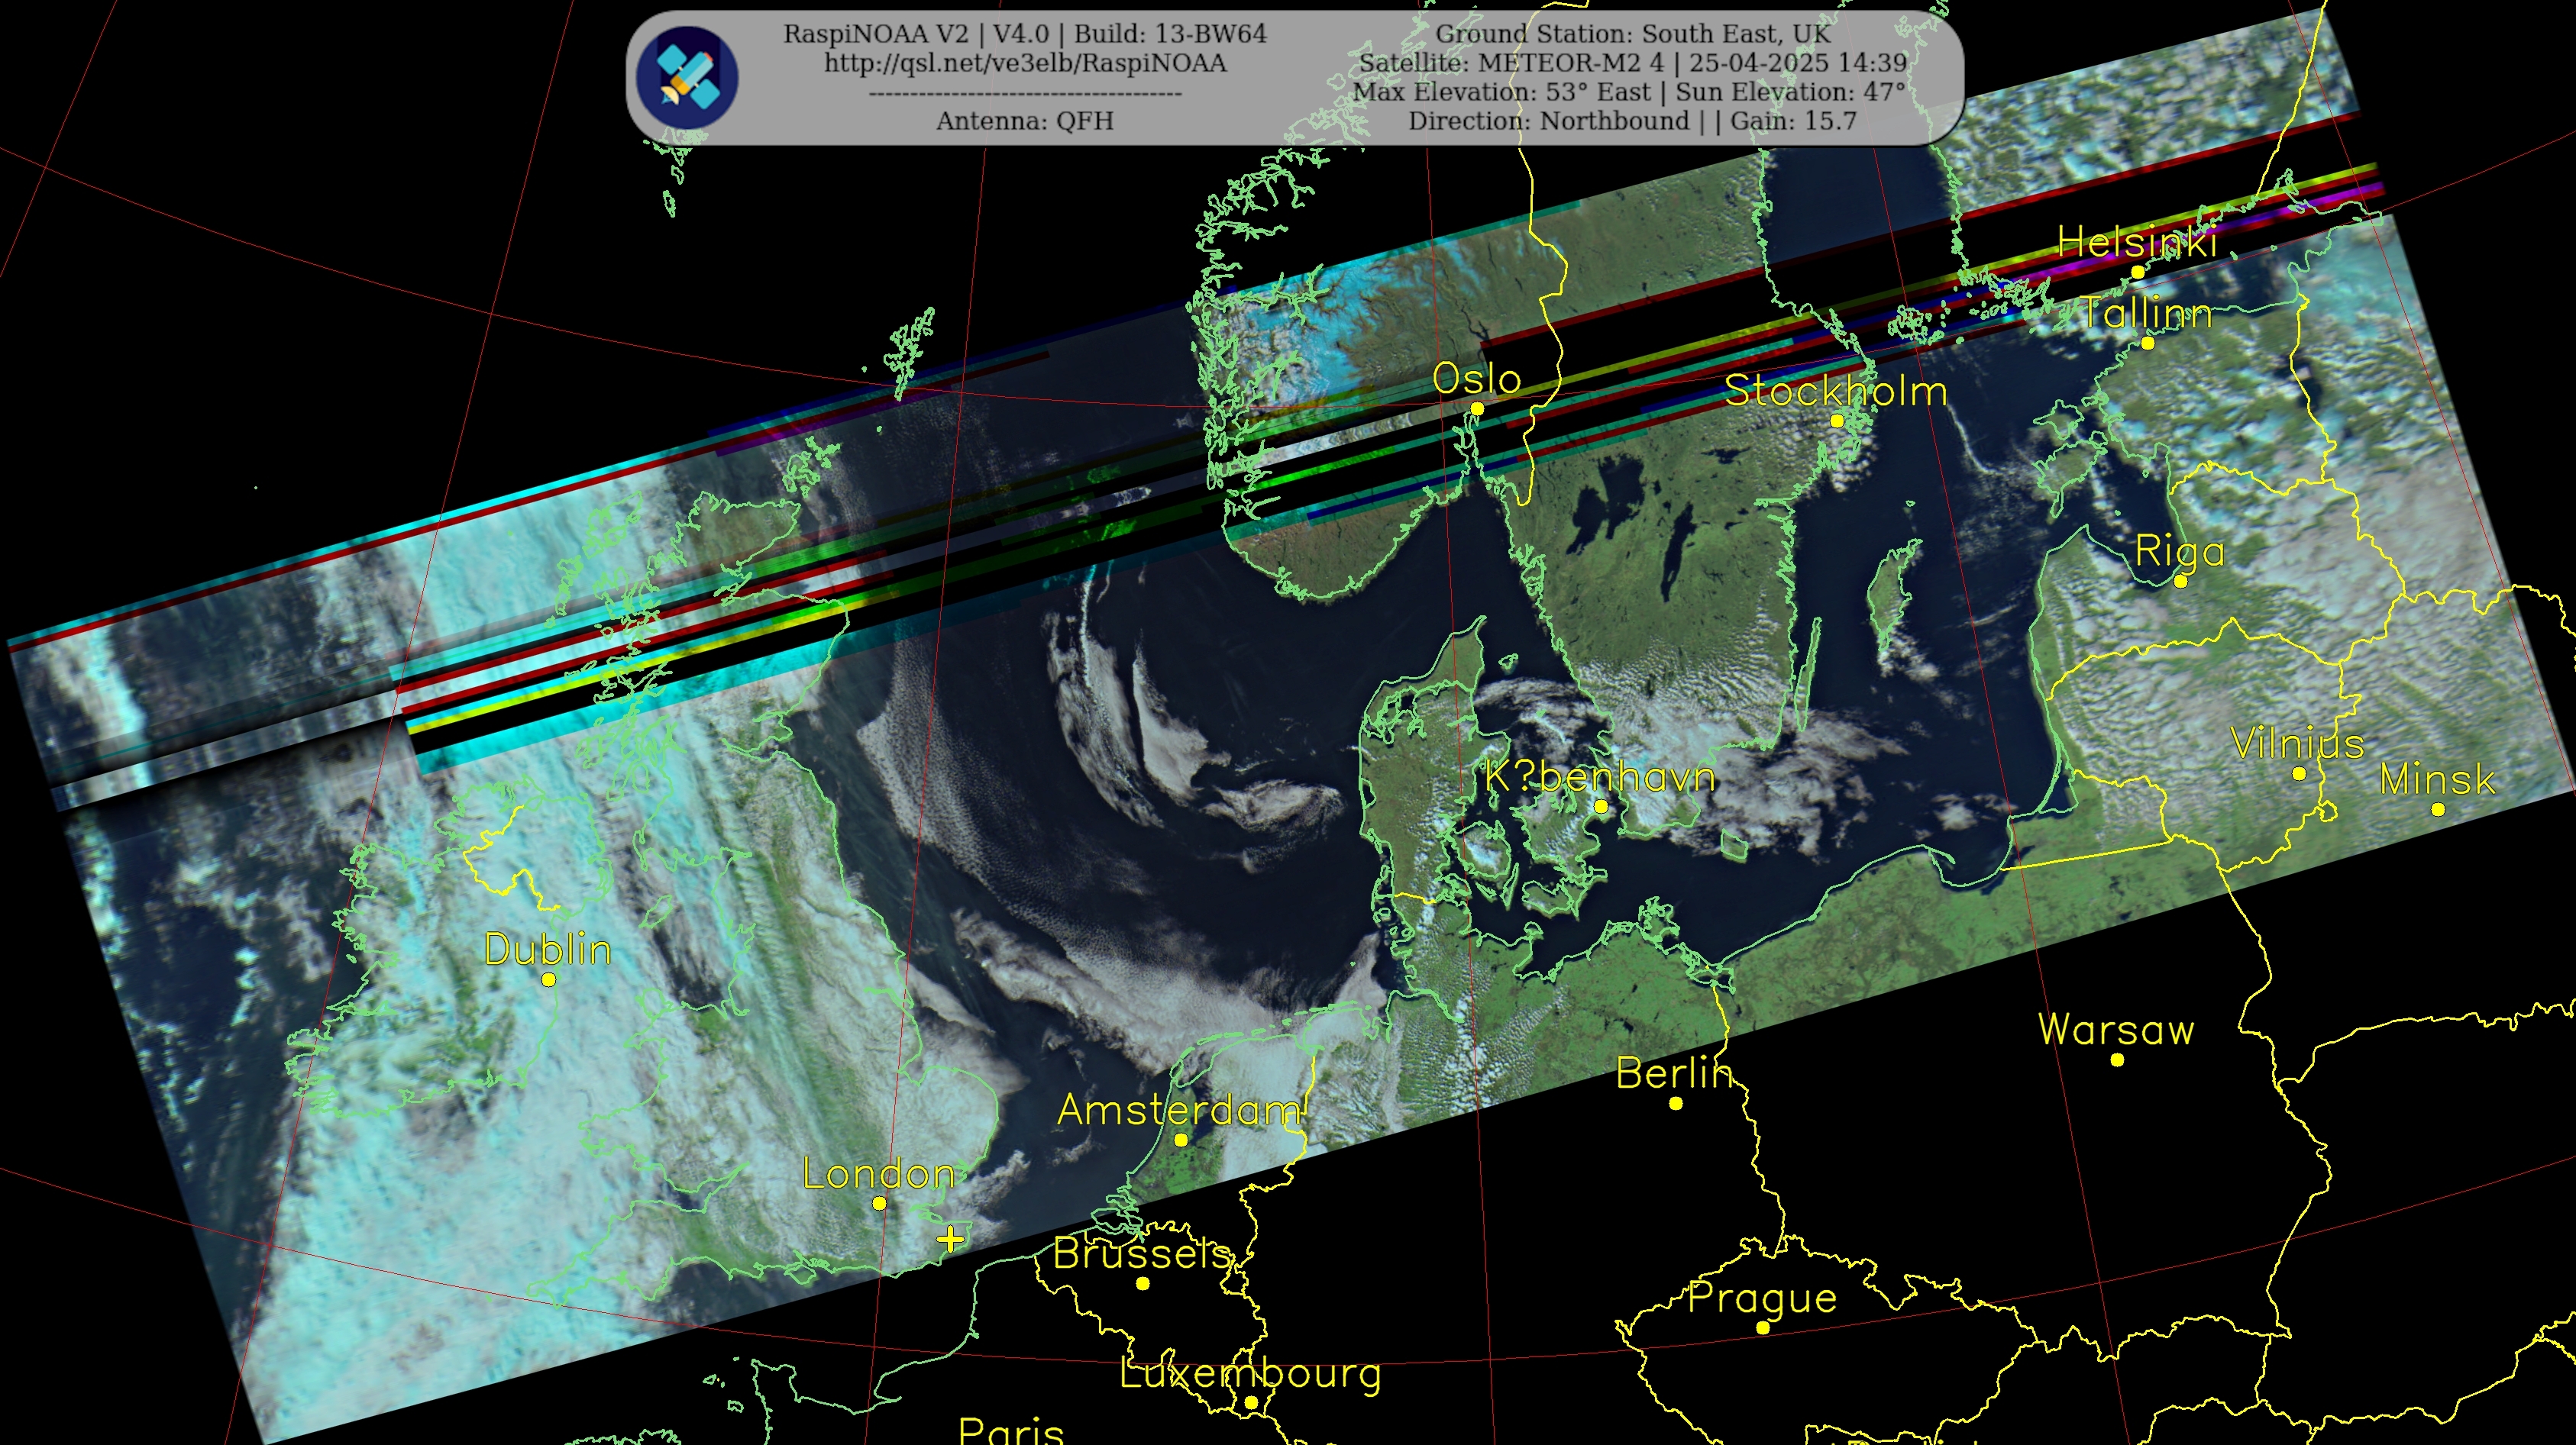2576x1445 pixels.
Task: Click the Luxembourg city dot marker
Action: pyautogui.click(x=1251, y=1403)
